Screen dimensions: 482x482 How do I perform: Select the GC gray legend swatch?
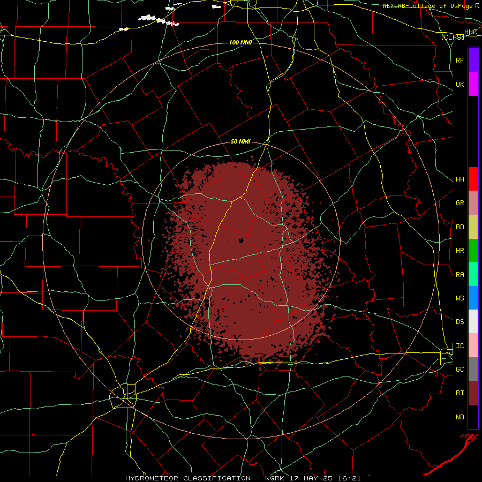click(x=473, y=369)
